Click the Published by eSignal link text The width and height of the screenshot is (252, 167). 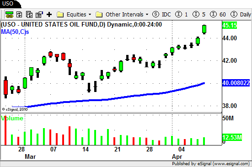pyautogui.click(x=211, y=164)
